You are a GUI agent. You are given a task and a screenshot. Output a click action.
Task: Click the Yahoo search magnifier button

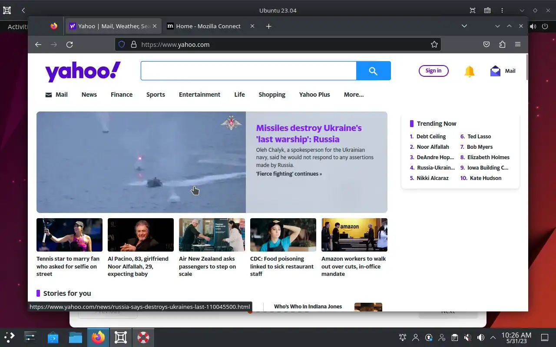tap(373, 71)
